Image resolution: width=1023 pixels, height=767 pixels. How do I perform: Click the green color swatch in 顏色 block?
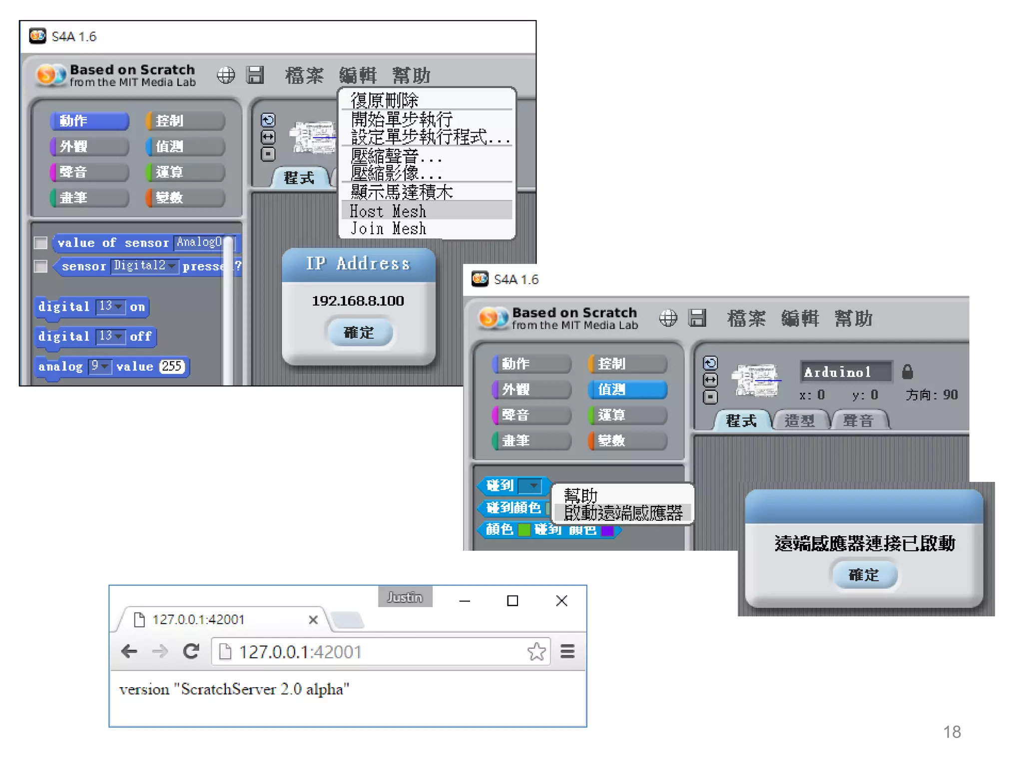click(524, 529)
